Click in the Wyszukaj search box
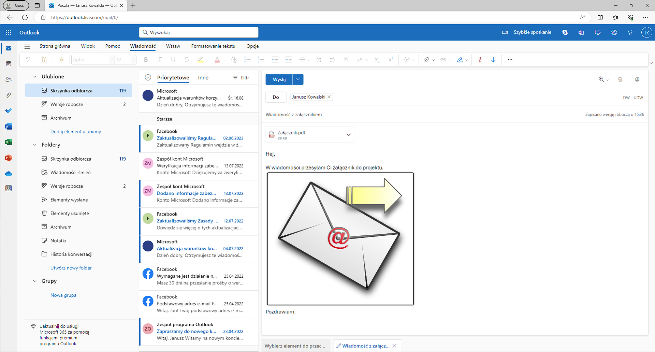The image size is (655, 352). click(199, 32)
